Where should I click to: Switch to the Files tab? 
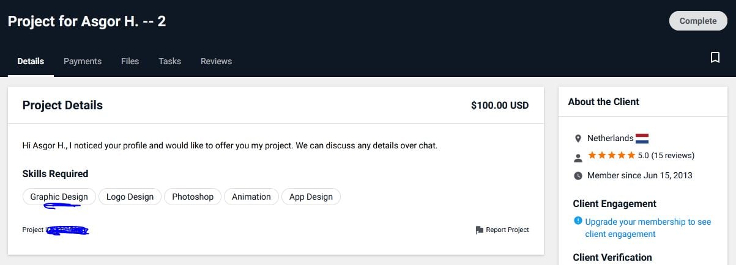click(x=130, y=61)
